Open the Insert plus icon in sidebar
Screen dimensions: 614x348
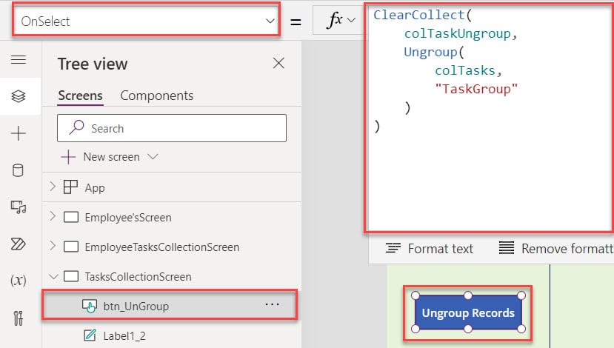click(x=19, y=133)
